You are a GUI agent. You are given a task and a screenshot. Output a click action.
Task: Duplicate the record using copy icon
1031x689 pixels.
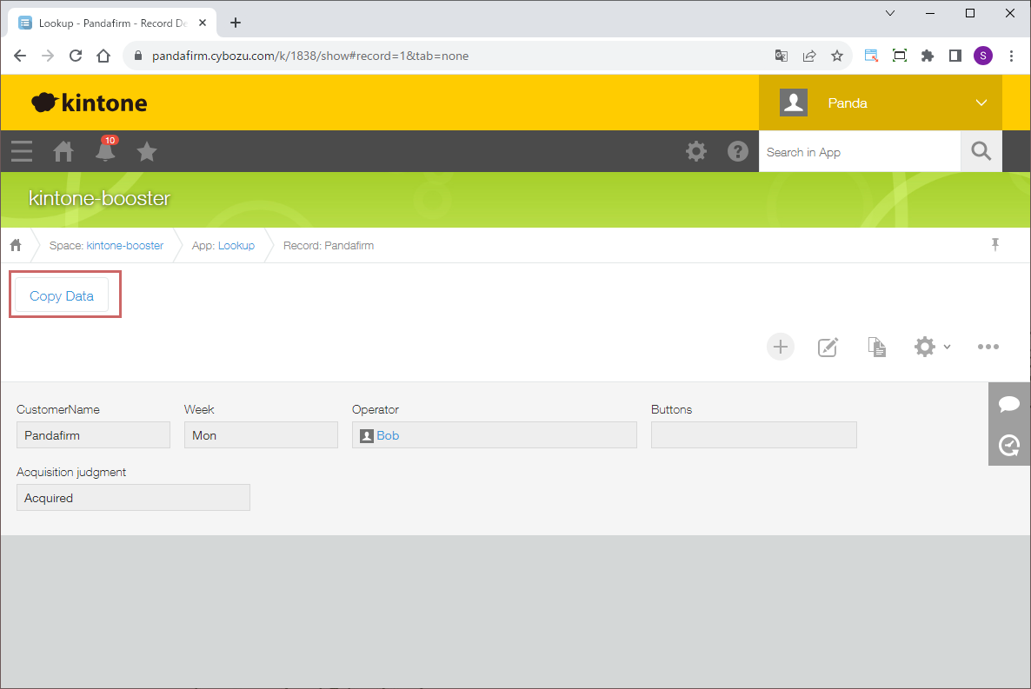(877, 347)
